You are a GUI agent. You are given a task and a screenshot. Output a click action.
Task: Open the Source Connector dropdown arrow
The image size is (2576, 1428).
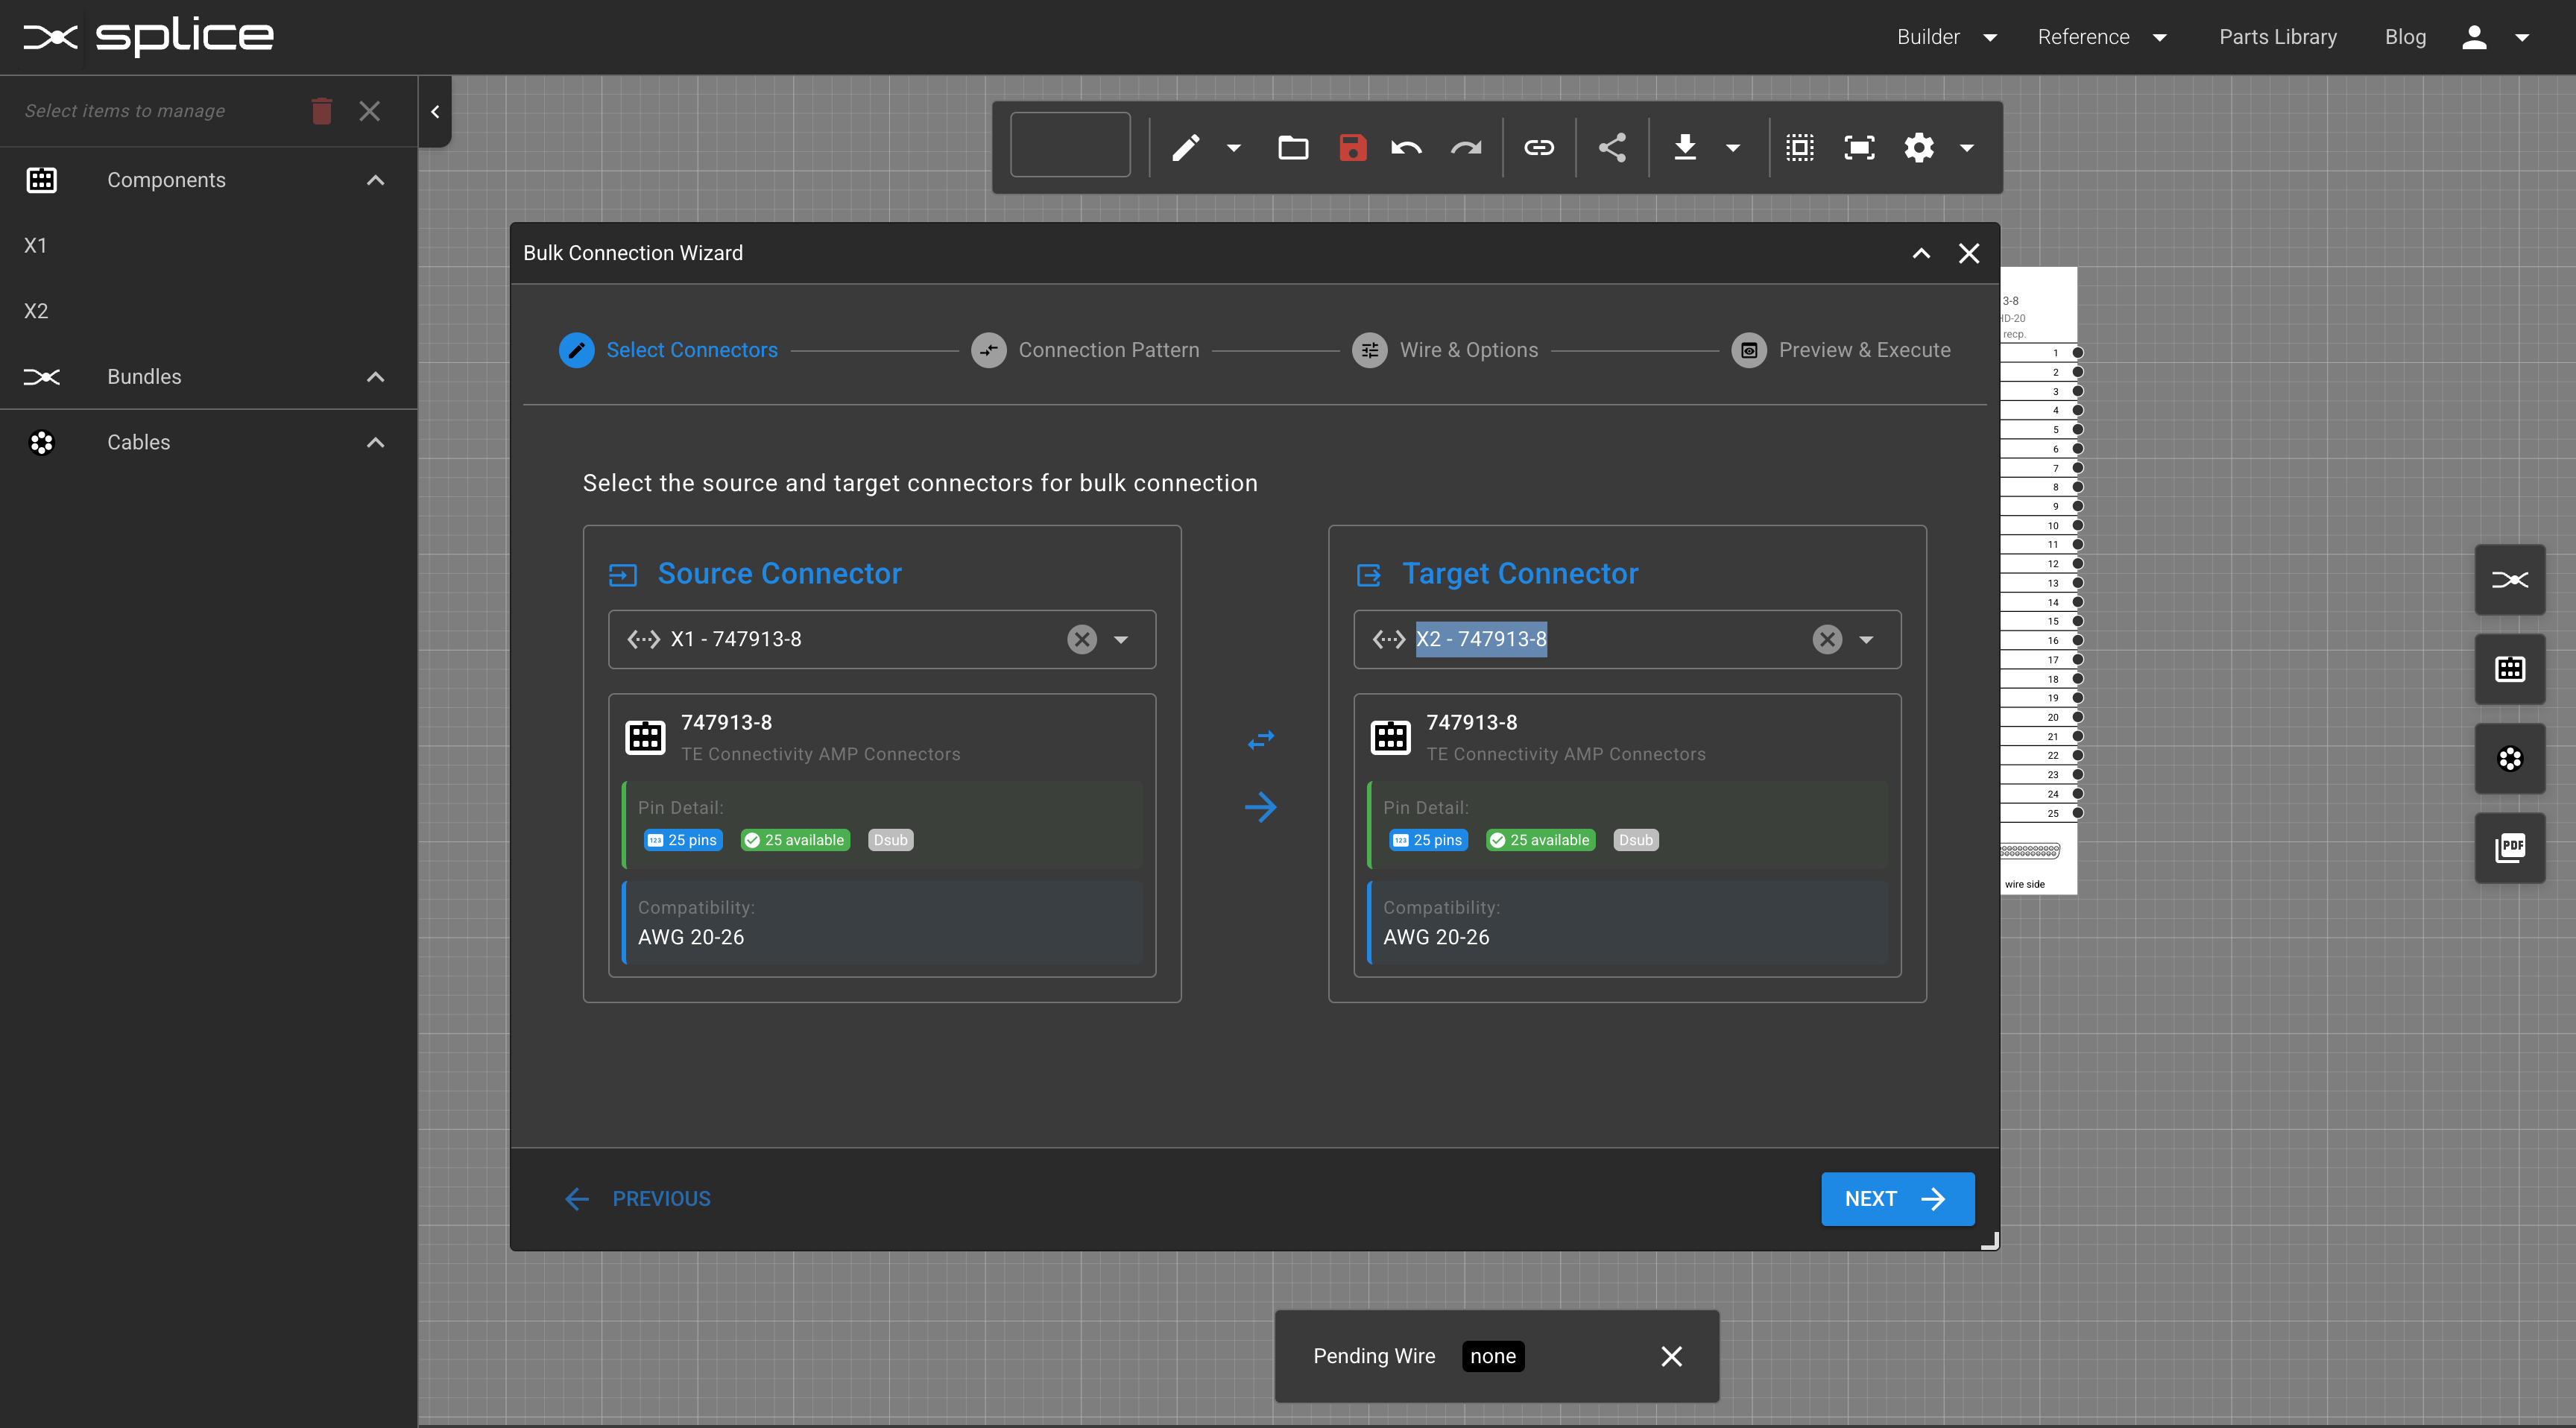click(x=1121, y=639)
